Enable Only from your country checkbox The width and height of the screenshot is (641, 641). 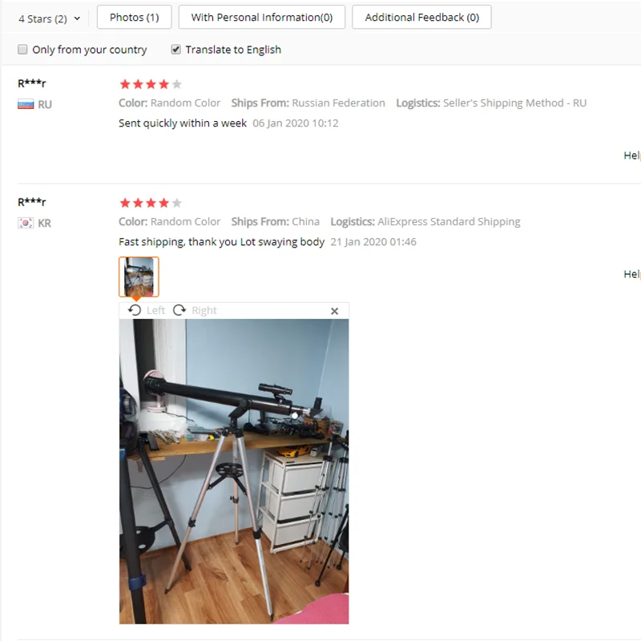[x=22, y=50]
